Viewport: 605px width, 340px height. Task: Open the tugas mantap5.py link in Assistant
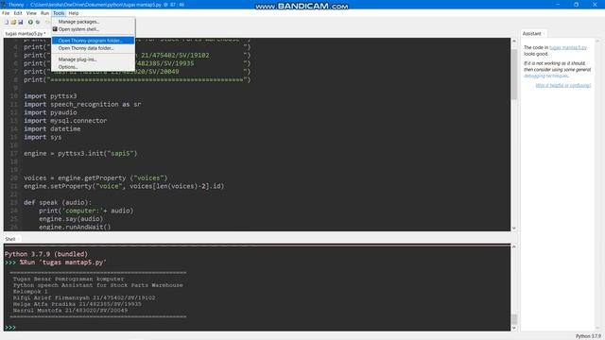pos(568,47)
